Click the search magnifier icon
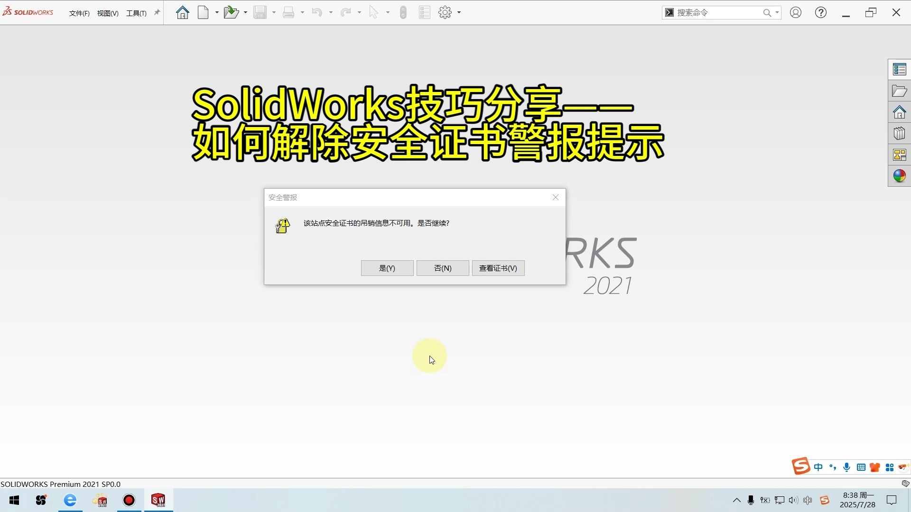 767,13
